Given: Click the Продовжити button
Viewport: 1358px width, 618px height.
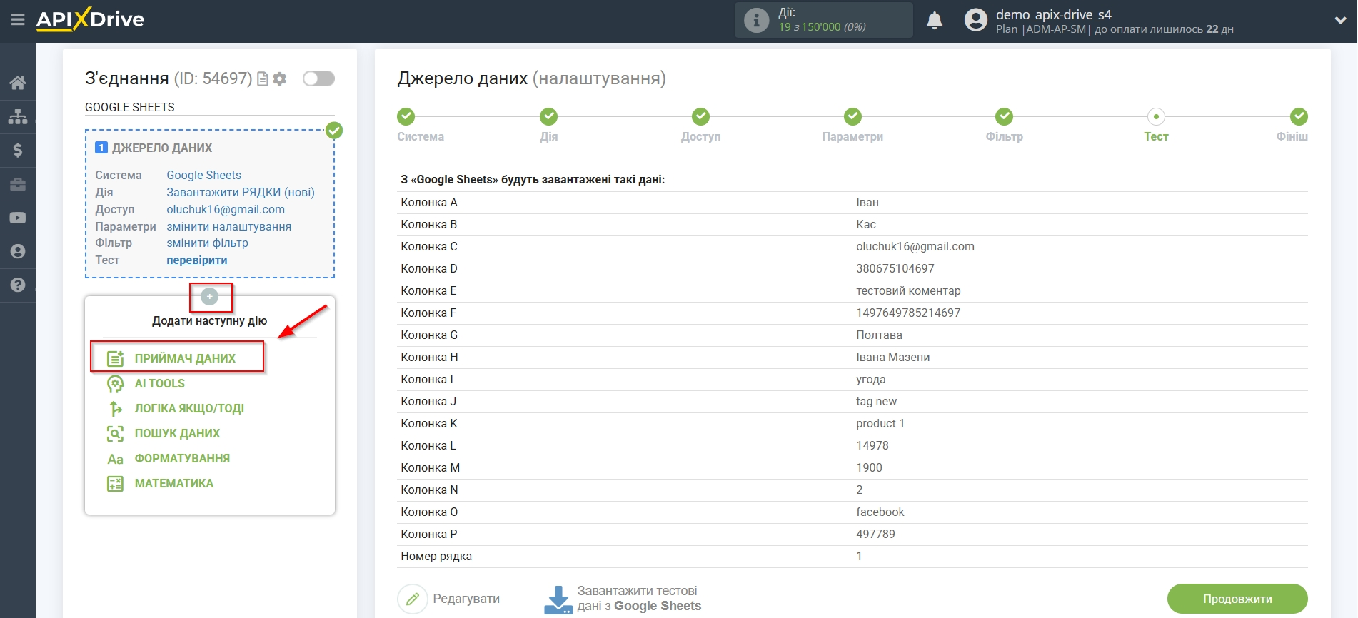Looking at the screenshot, I should 1237,599.
